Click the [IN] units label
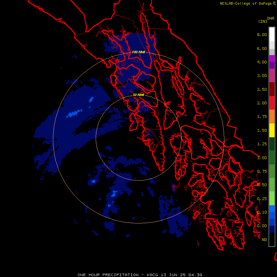 pyautogui.click(x=263, y=21)
